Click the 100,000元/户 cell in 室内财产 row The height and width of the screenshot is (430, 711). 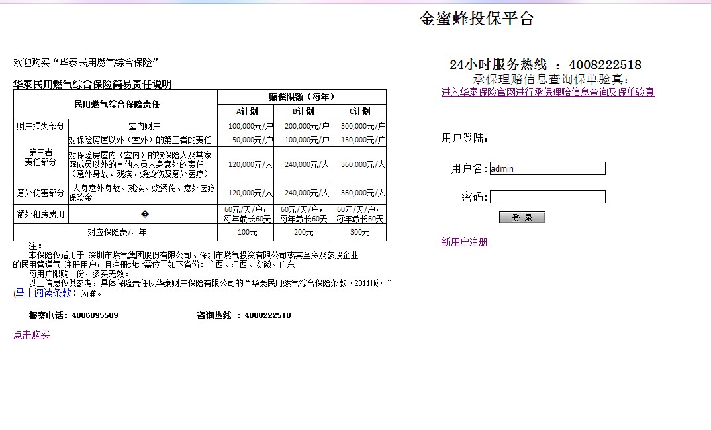pyautogui.click(x=246, y=126)
